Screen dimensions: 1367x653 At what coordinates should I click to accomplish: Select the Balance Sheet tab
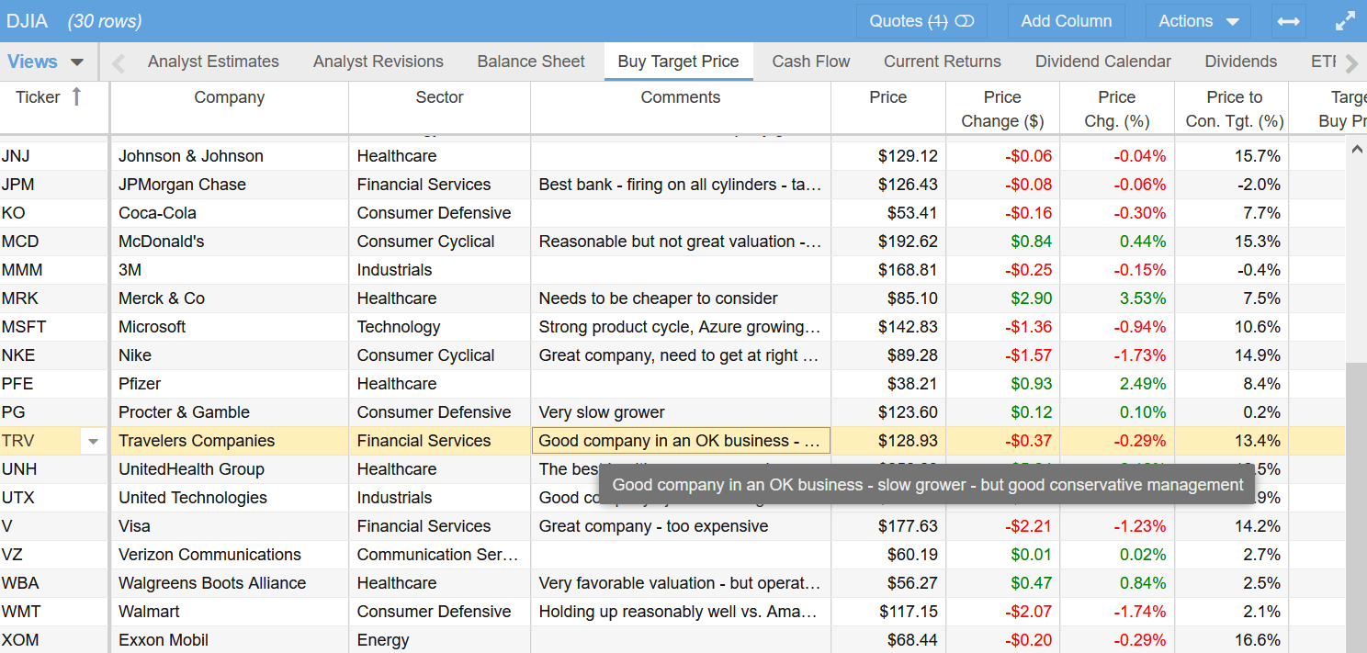coord(531,62)
